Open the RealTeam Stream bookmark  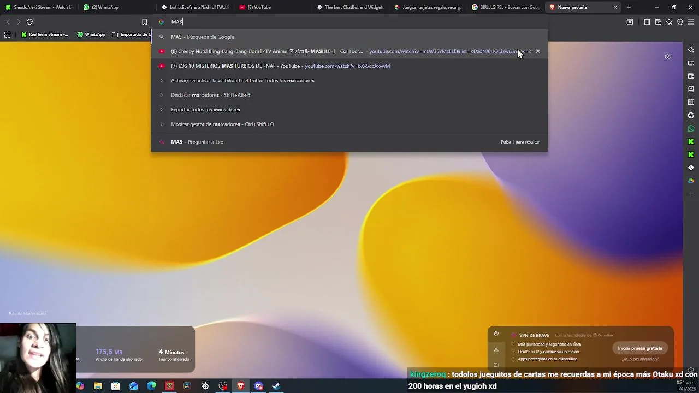click(x=45, y=34)
